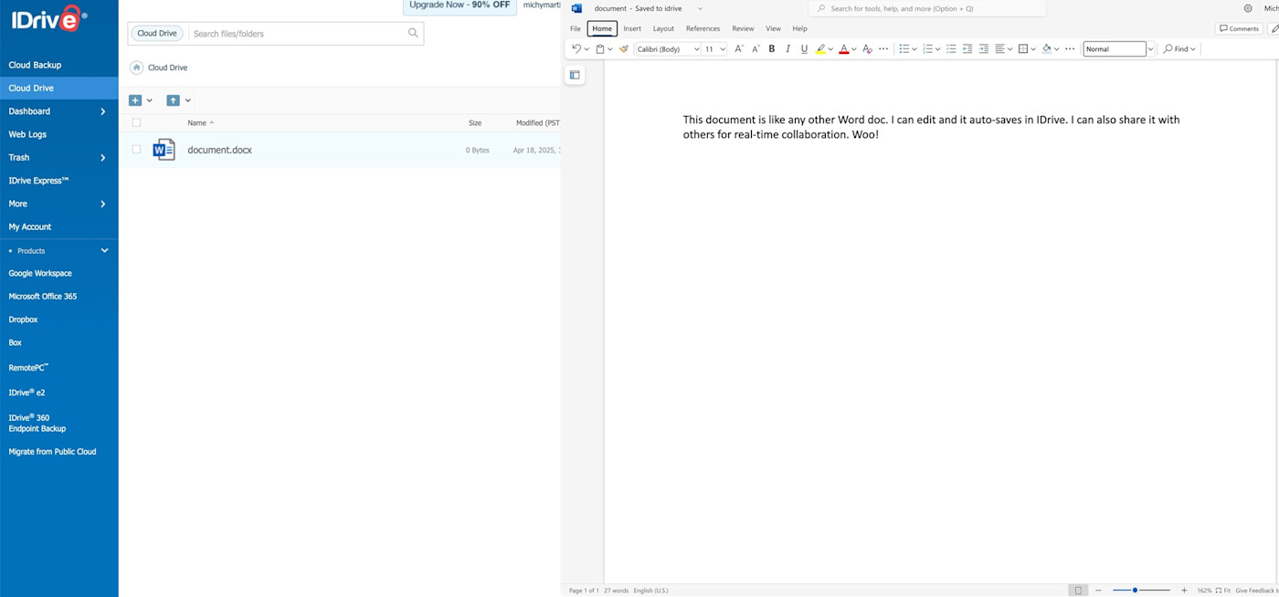Sort by the Name column header

pyautogui.click(x=200, y=122)
